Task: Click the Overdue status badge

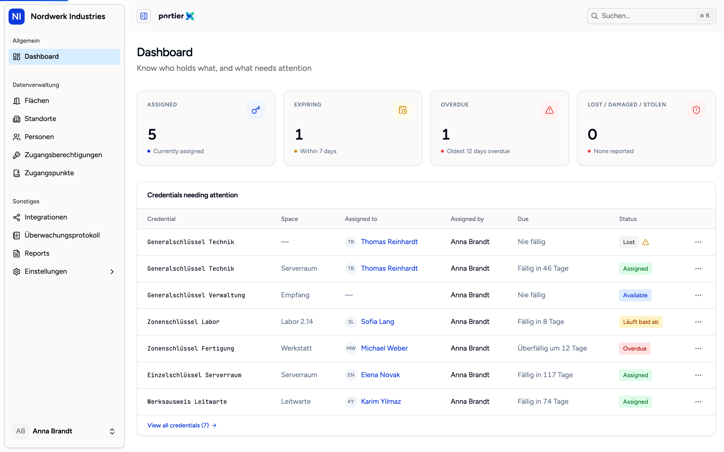Action: [635, 349]
